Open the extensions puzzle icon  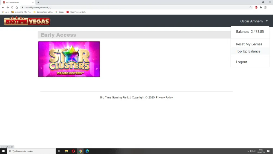[261, 7]
